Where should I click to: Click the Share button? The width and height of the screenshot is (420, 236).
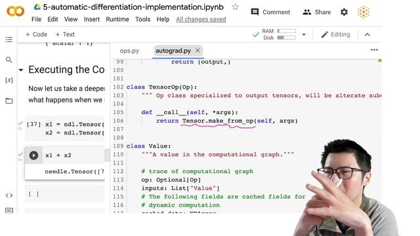click(316, 12)
